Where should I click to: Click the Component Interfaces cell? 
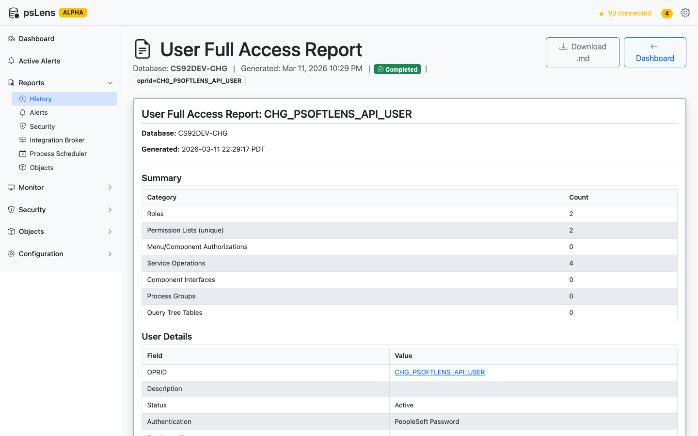click(353, 280)
